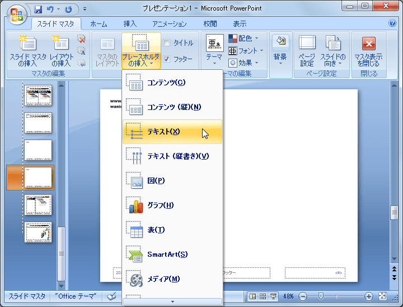Choose 図(P) picture placeholder
This screenshot has width=403, height=307.
(172, 181)
